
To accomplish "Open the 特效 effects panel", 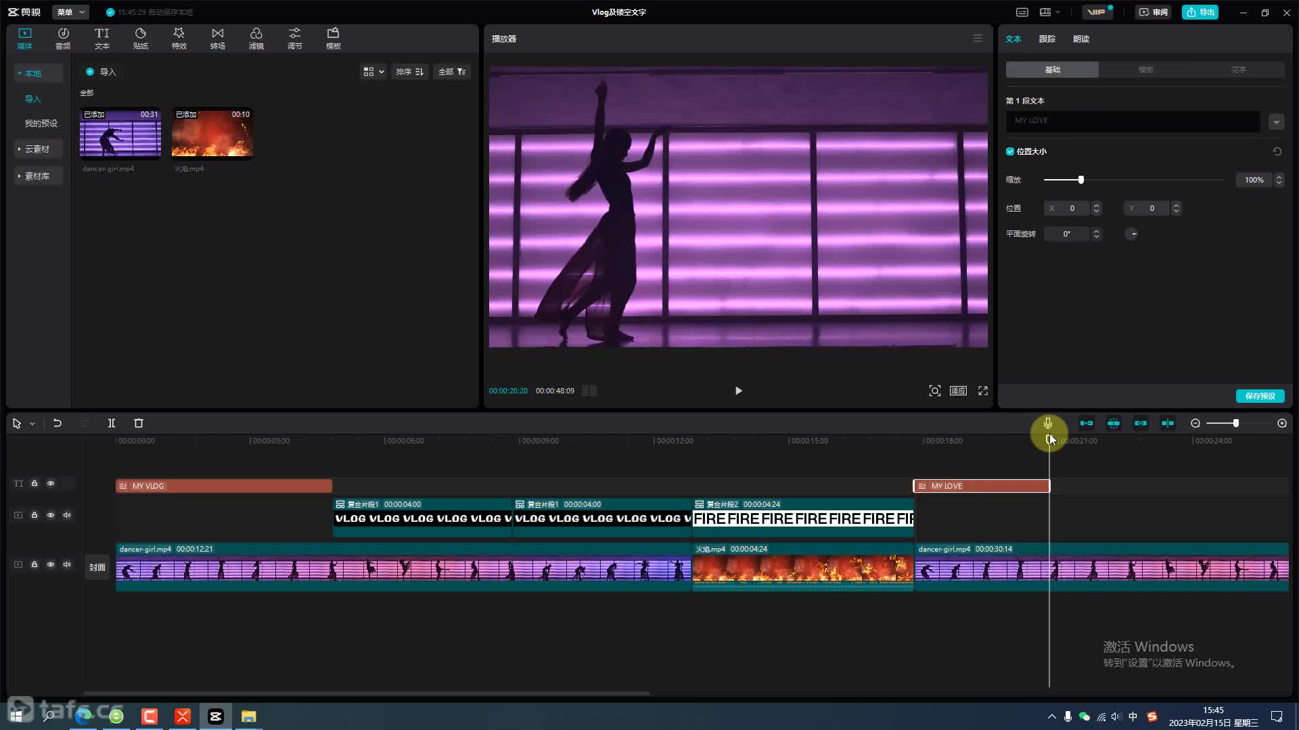I will pyautogui.click(x=179, y=39).
